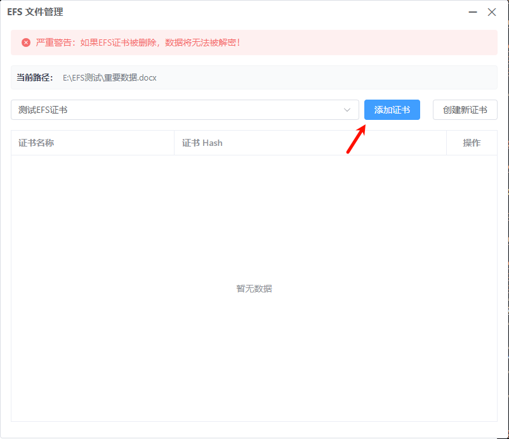Expand the certificate dropdown chevron arrow

click(347, 110)
